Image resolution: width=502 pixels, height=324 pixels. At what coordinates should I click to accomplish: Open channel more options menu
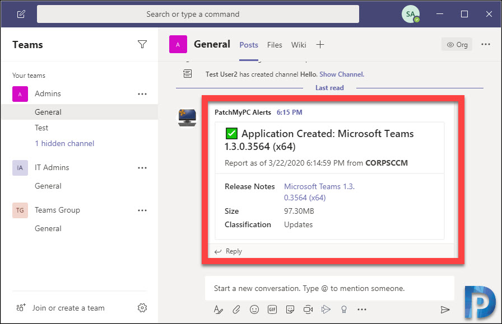click(486, 44)
